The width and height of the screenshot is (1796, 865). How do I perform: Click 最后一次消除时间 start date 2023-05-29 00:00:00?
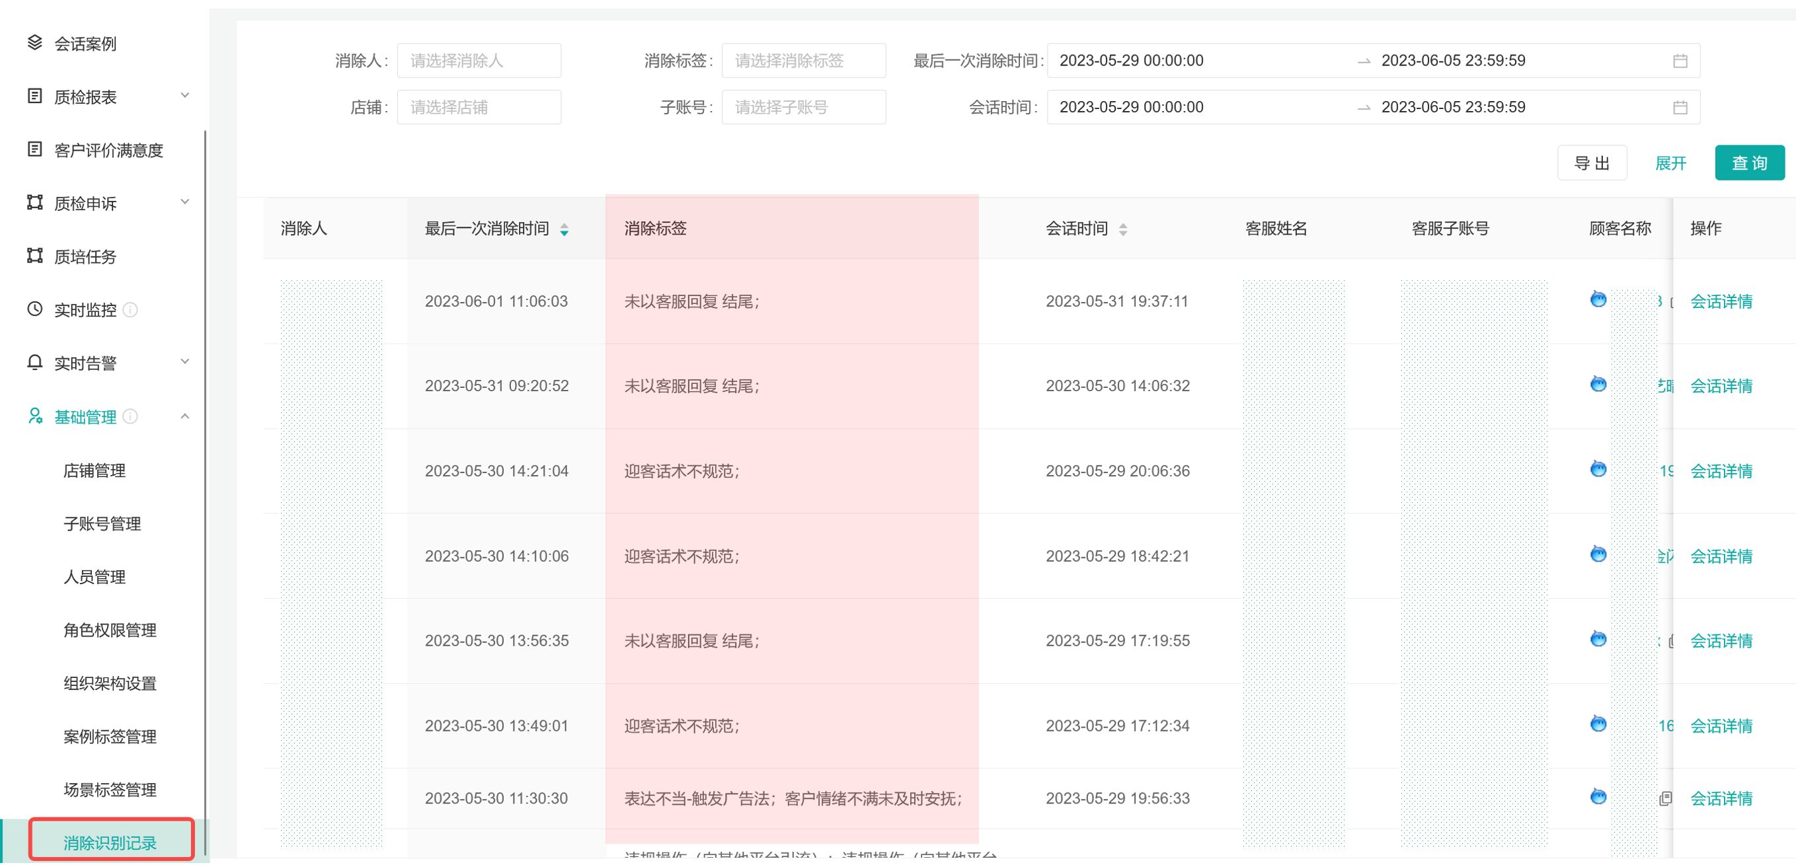click(1131, 61)
